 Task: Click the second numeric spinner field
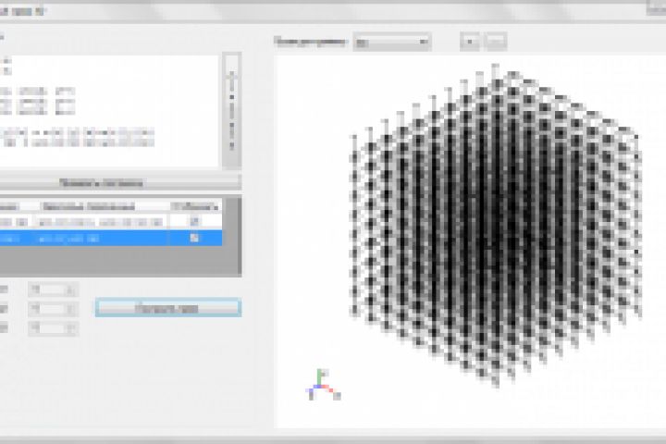click(x=53, y=309)
